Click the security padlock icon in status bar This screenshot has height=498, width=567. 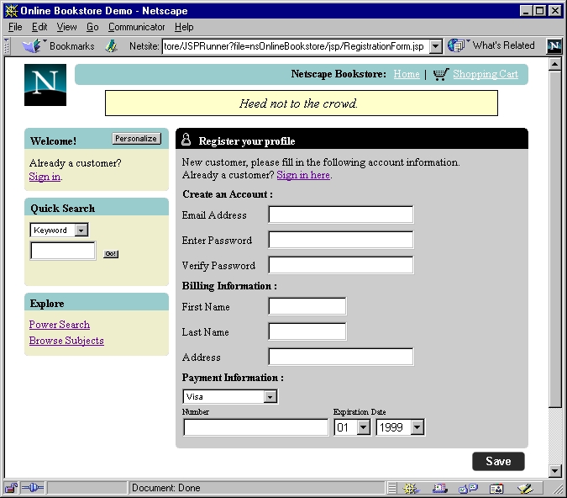coord(11,488)
